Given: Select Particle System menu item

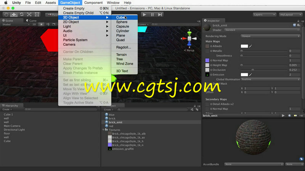Looking at the screenshot, I should pyautogui.click(x=85, y=40).
